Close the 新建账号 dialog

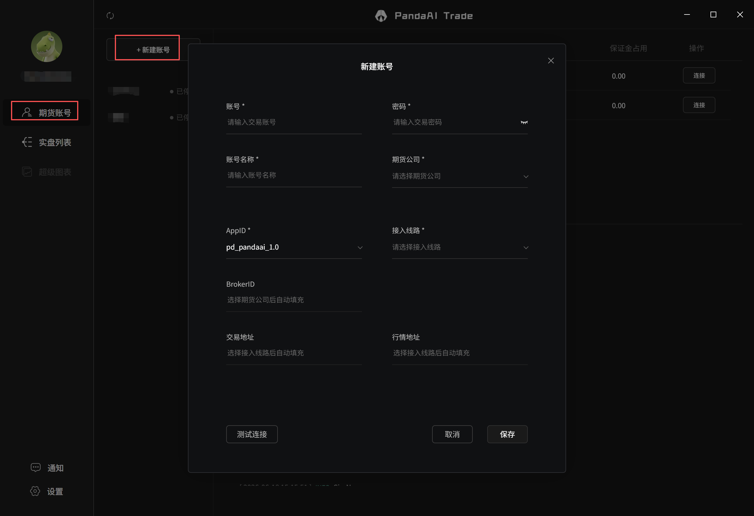pyautogui.click(x=551, y=61)
